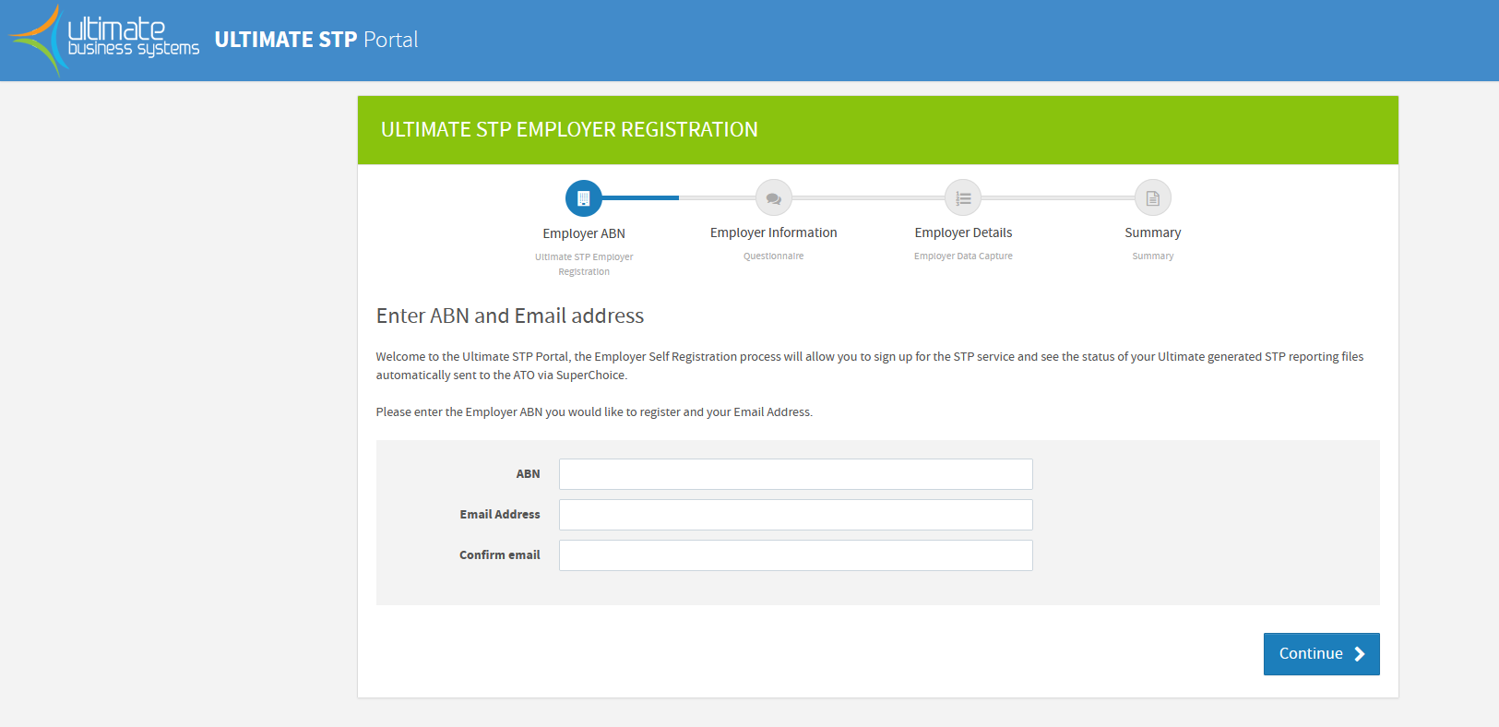
Task: Click the Enter ABN and Email address heading
Action: [510, 316]
